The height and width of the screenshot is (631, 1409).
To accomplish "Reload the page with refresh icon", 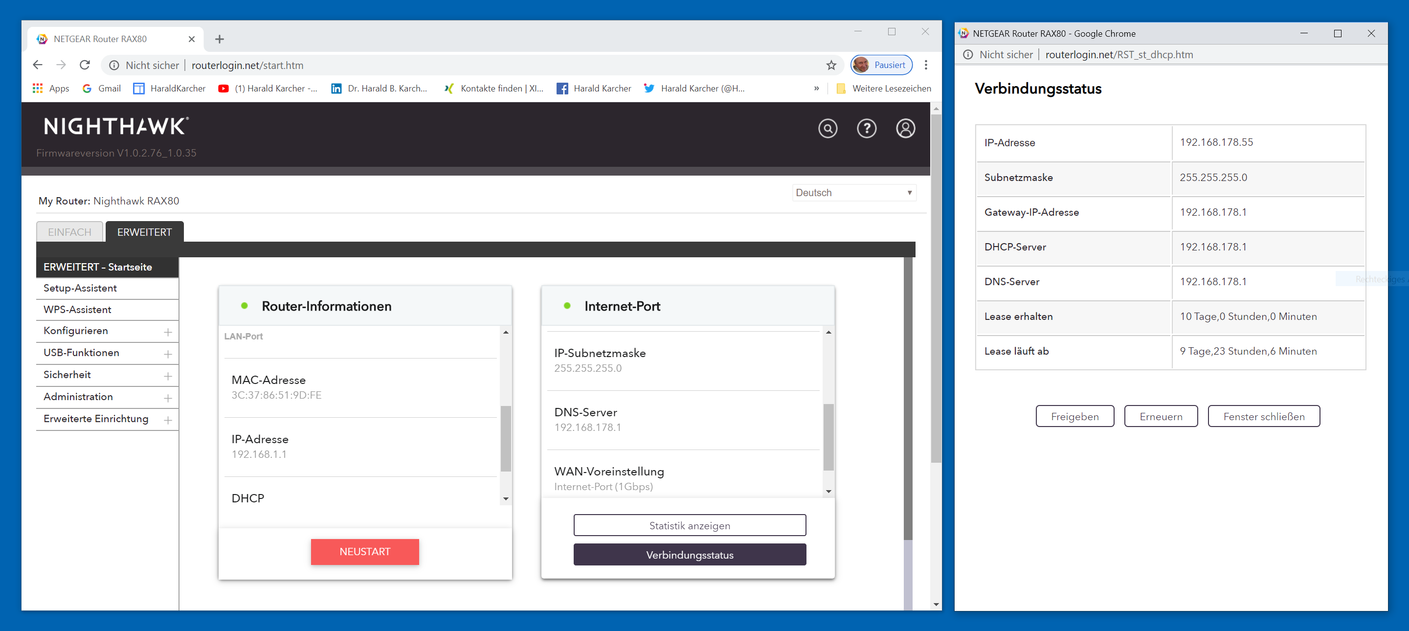I will click(x=85, y=65).
